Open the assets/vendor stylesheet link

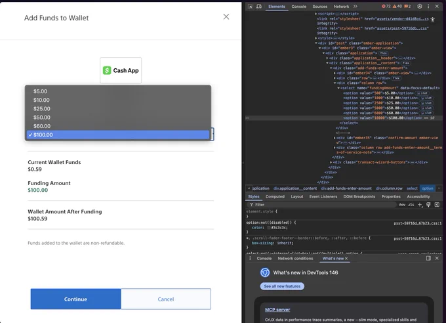coord(403,19)
